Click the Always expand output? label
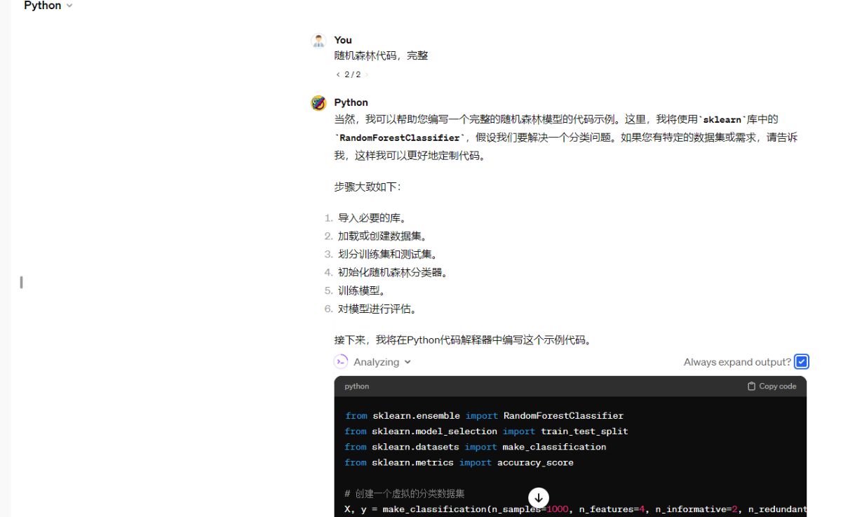848x517 pixels. click(x=737, y=362)
